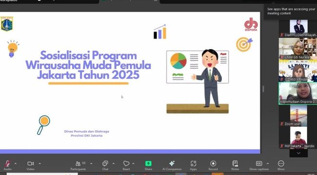Open the React heart menu

126,165
